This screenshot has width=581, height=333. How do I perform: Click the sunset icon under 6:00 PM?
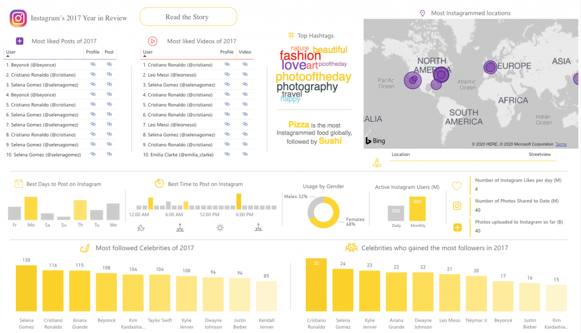tap(258, 227)
